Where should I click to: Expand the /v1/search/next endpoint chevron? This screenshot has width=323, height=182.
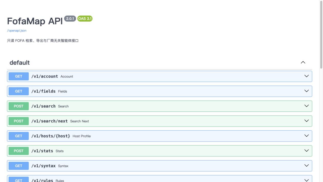(307, 121)
